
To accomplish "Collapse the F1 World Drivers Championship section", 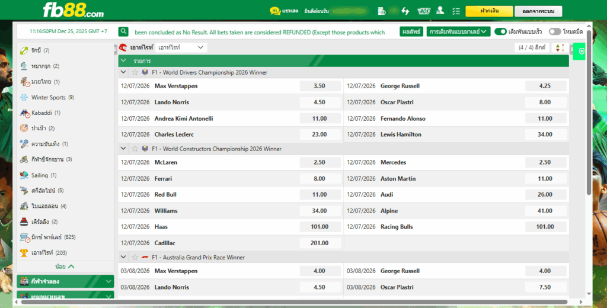I will [123, 72].
